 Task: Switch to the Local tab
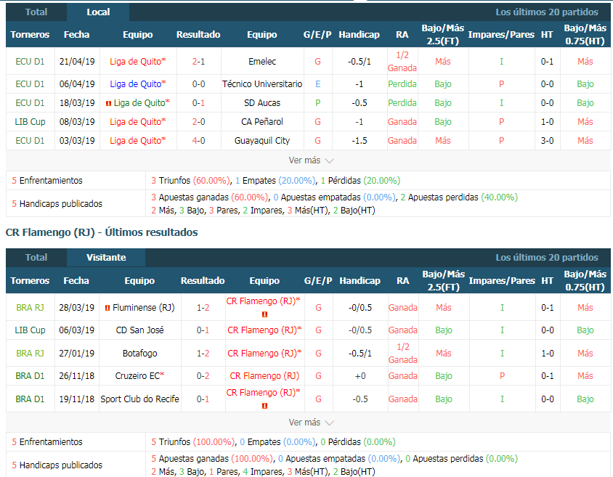pos(98,12)
